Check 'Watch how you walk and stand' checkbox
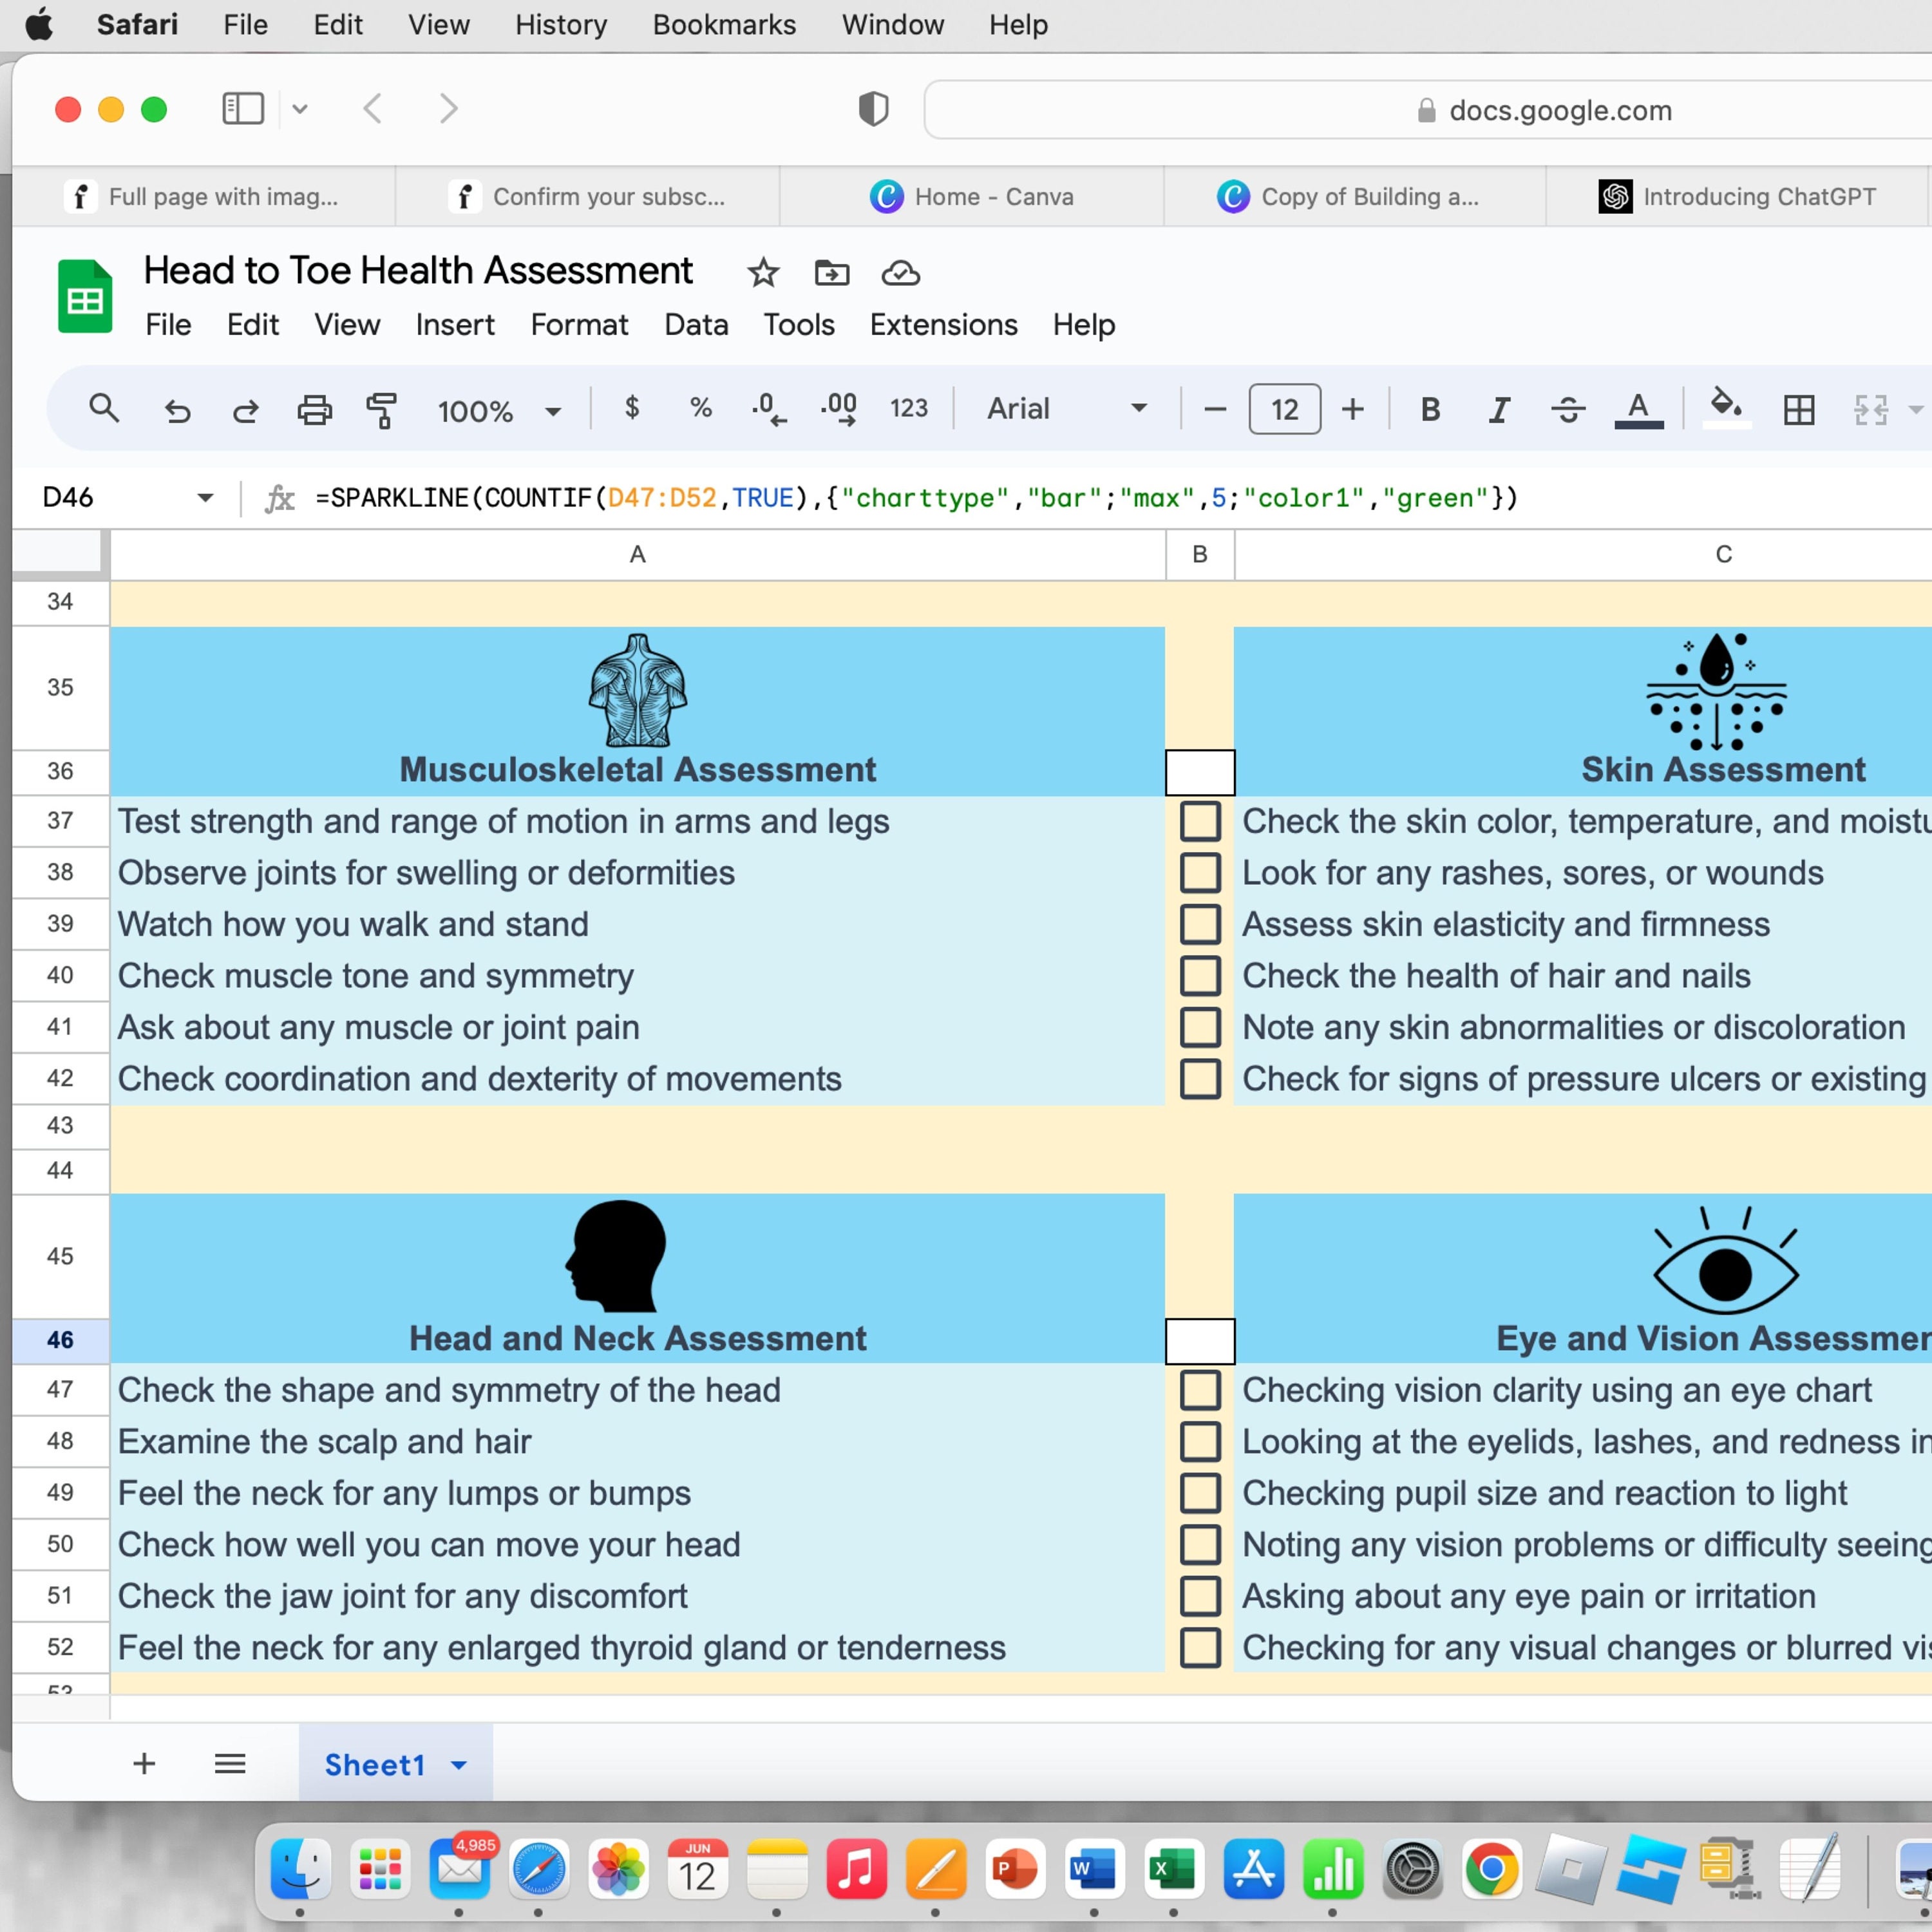Screen dimensions: 1932x1932 pos(1199,924)
